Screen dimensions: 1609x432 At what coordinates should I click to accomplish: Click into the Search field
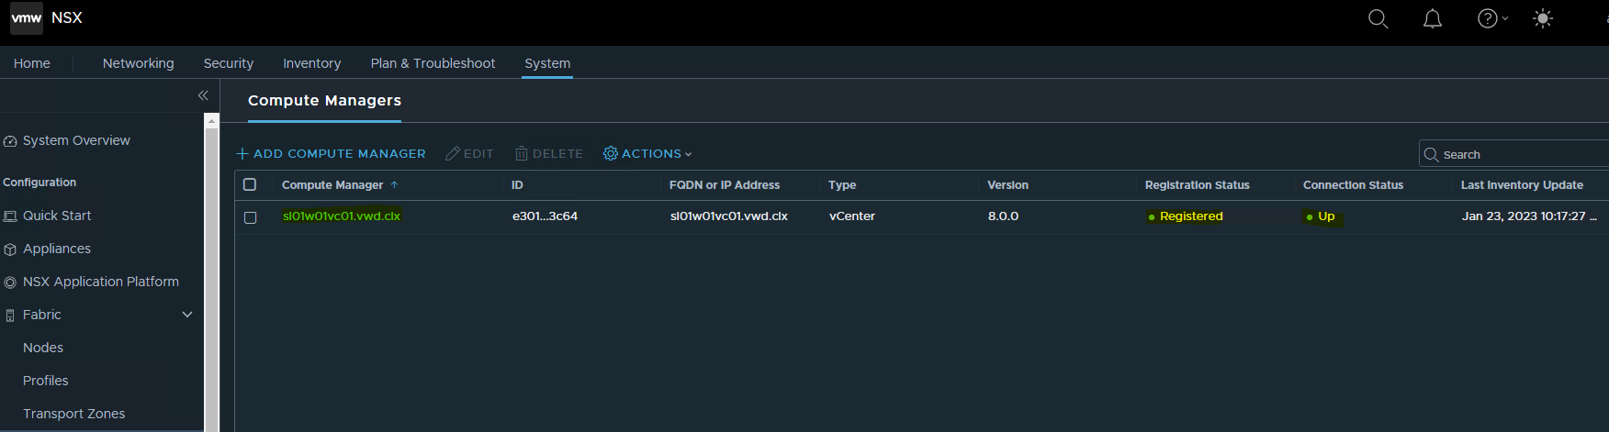pos(1515,154)
